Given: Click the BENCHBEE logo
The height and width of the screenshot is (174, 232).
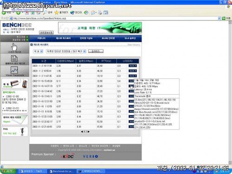Looking at the screenshot, I should pos(17,25).
